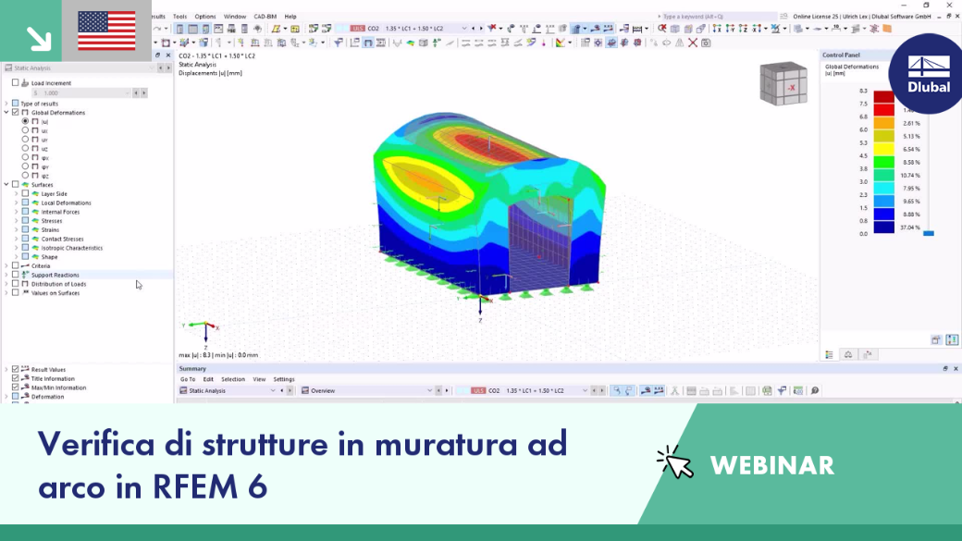The width and height of the screenshot is (962, 541).
Task: Click camera screenshot icon in toolbar
Action: pyautogui.click(x=706, y=43)
